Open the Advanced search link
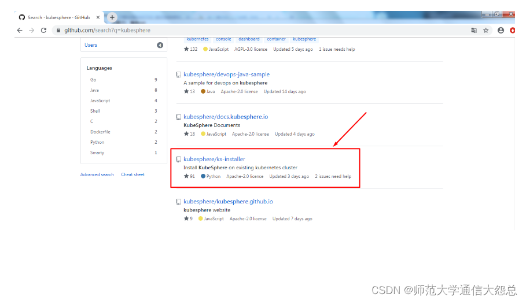 point(97,174)
